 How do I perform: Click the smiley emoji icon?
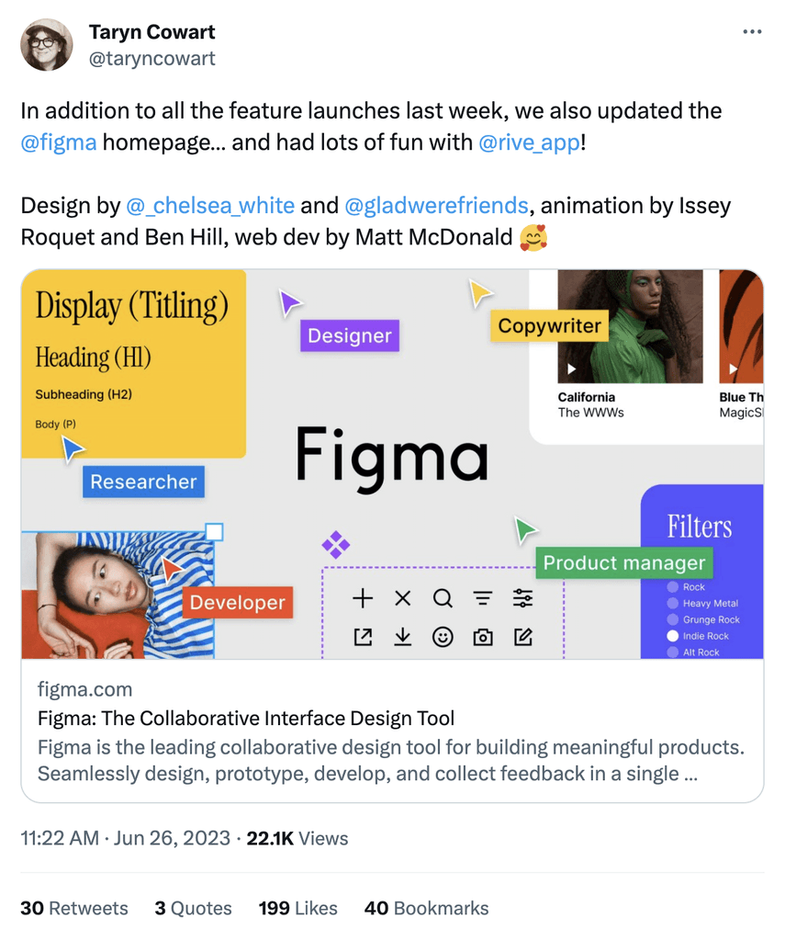pyautogui.click(x=443, y=637)
